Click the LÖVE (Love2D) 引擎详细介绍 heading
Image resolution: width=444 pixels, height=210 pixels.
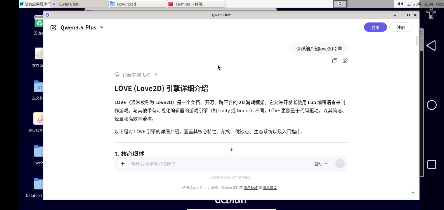[161, 88]
